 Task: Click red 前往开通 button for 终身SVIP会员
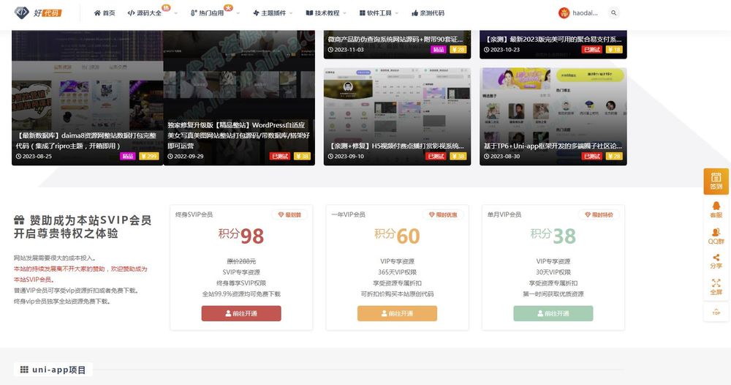coord(241,313)
